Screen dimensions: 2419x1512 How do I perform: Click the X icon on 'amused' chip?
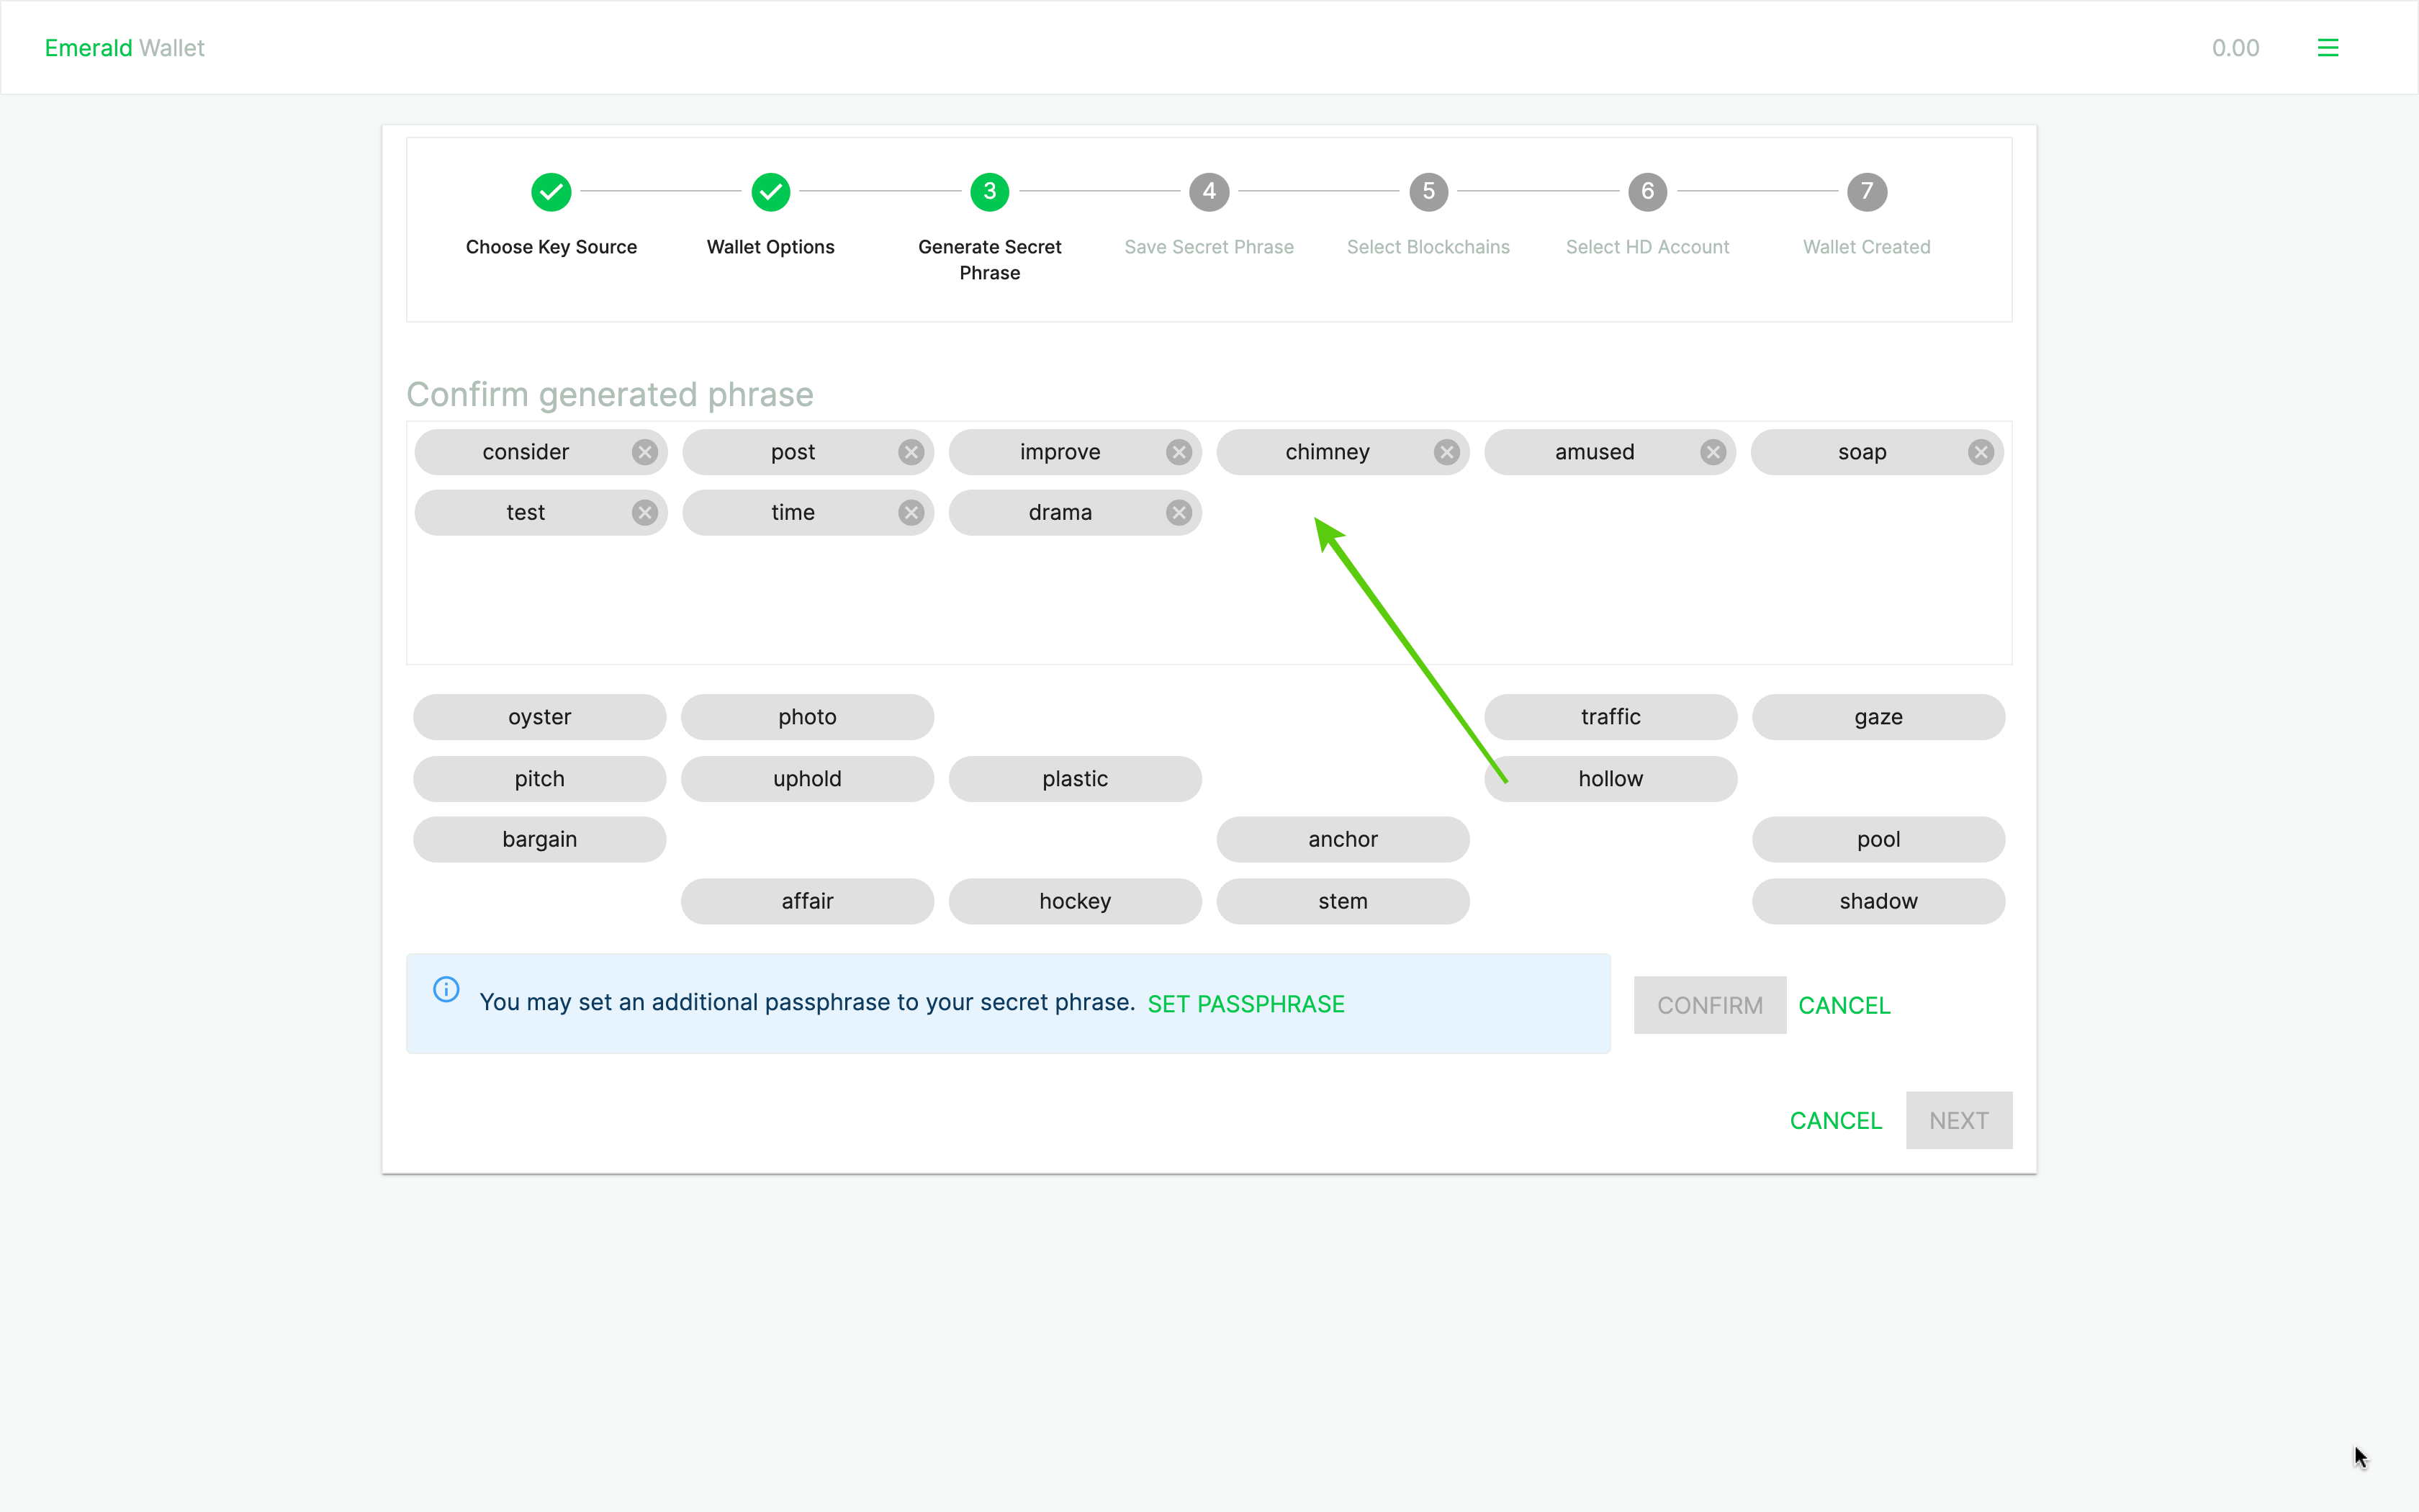pyautogui.click(x=1713, y=452)
